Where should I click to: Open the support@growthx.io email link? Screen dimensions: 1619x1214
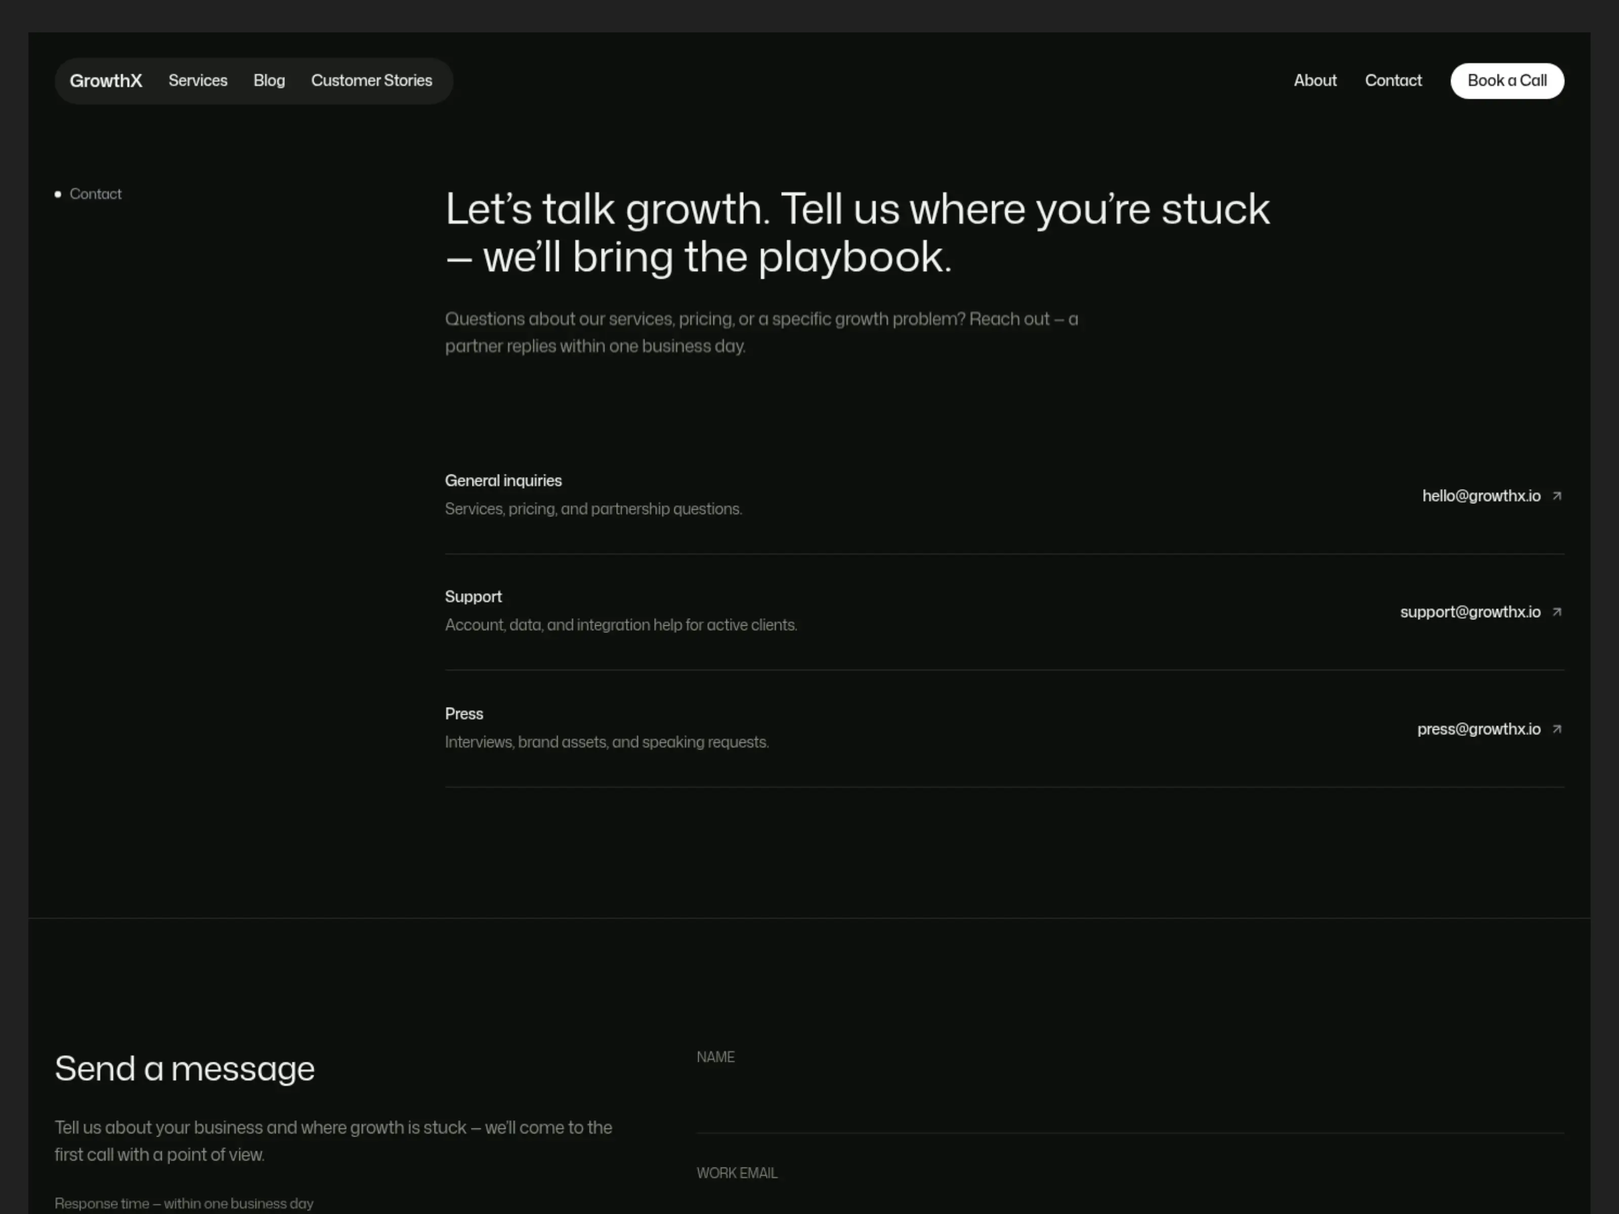(x=1470, y=613)
